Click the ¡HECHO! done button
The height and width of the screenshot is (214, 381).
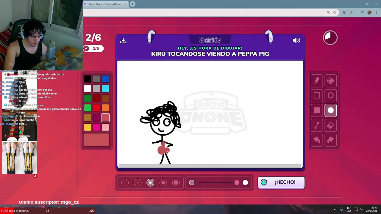281,182
